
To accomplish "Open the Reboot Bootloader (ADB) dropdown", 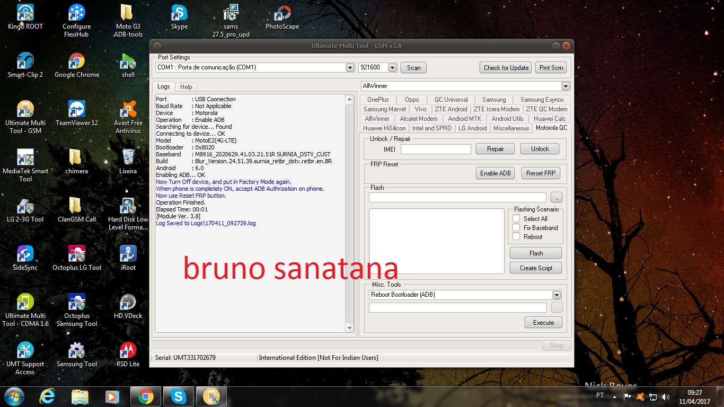I will click(557, 295).
